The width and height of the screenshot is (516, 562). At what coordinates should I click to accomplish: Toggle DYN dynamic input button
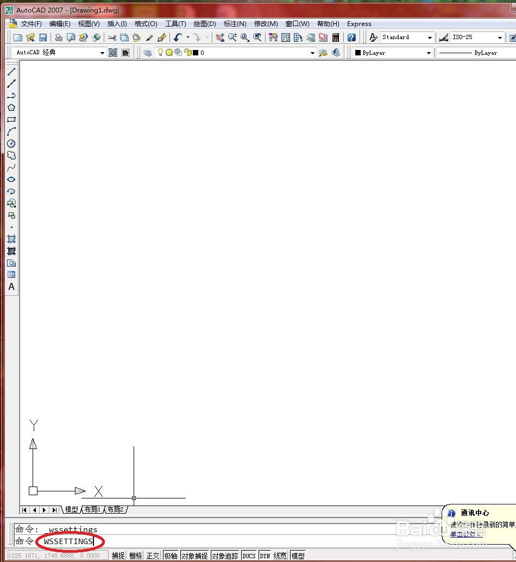coord(265,555)
